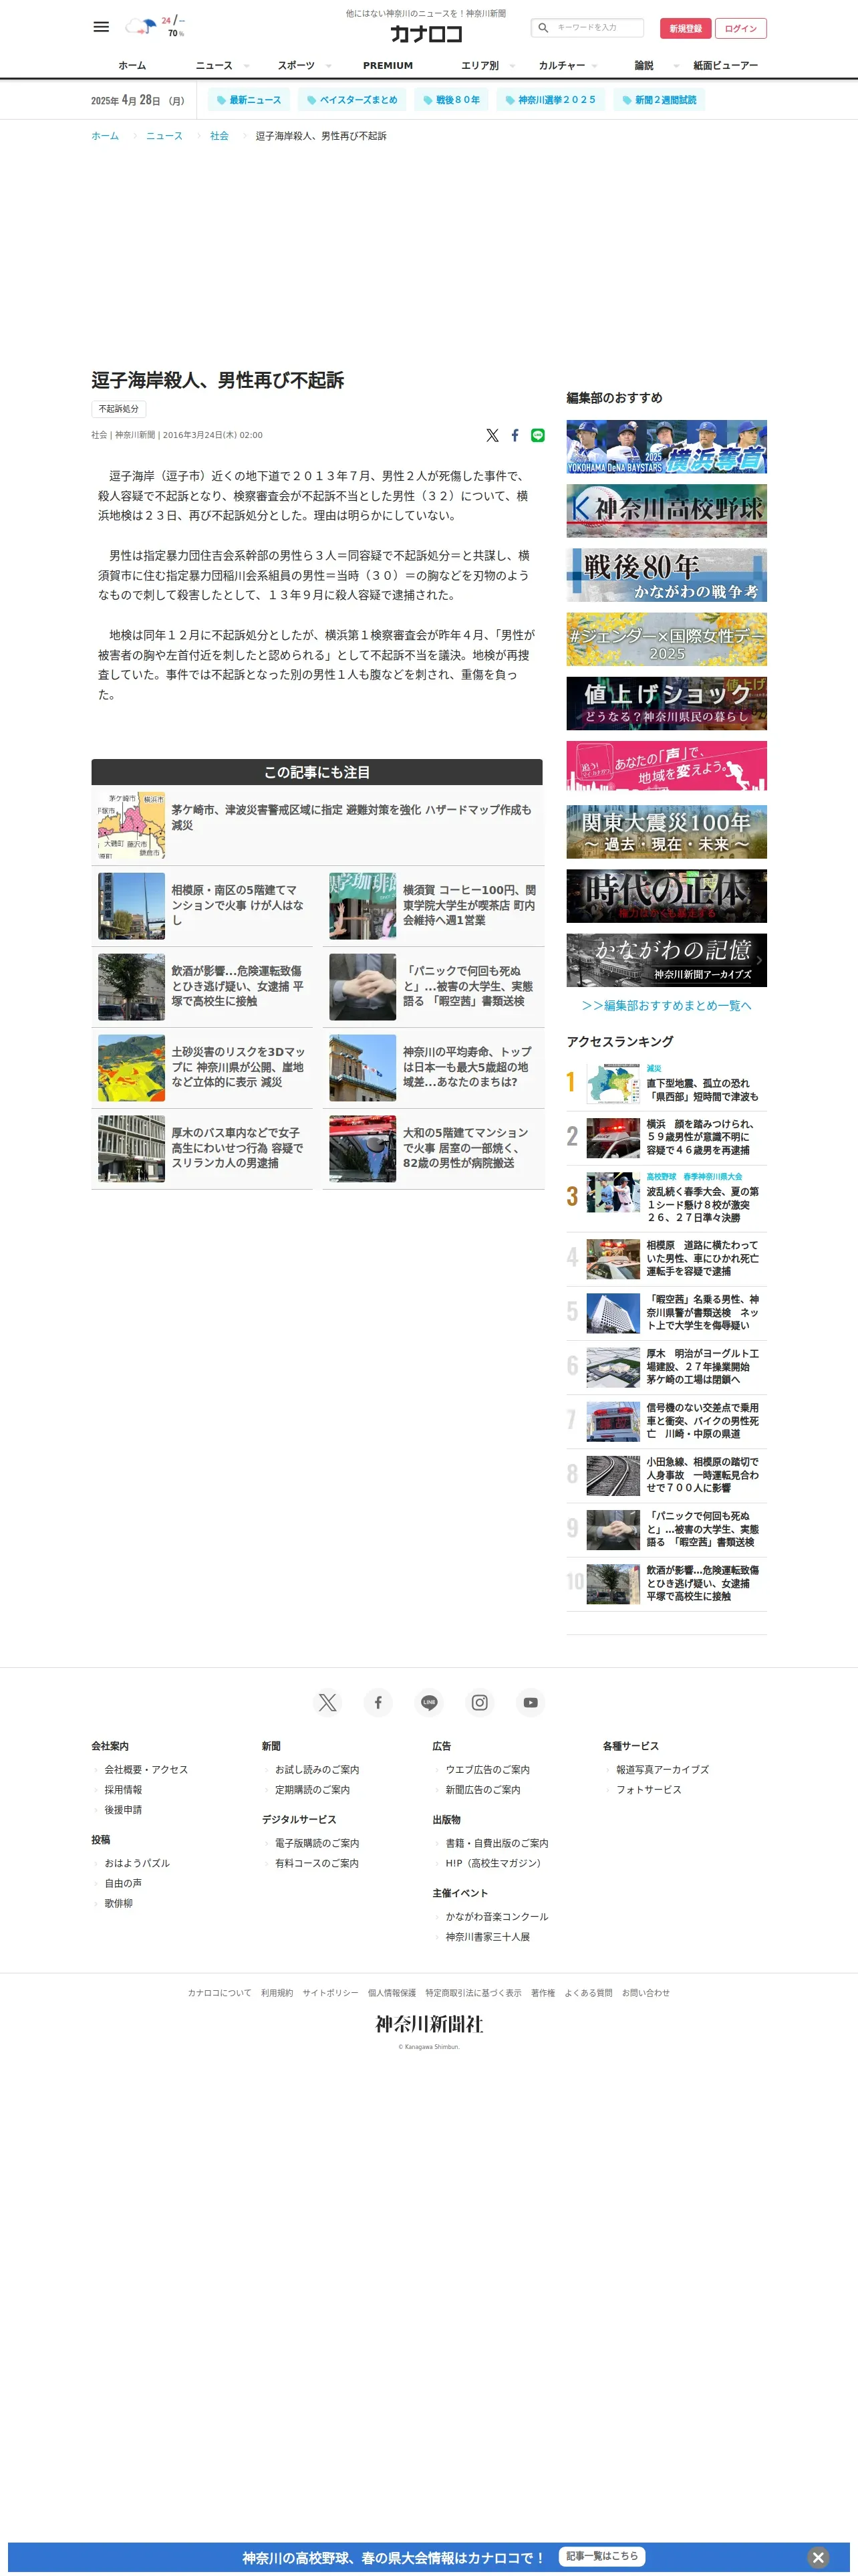Open the 神奈川高校野球 banner
The width and height of the screenshot is (858, 2576).
(666, 510)
